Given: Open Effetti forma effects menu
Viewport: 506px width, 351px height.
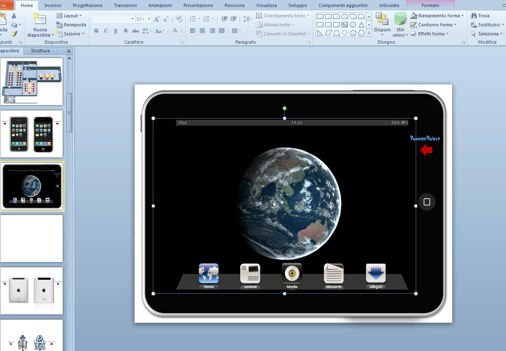Looking at the screenshot, I should pos(430,34).
